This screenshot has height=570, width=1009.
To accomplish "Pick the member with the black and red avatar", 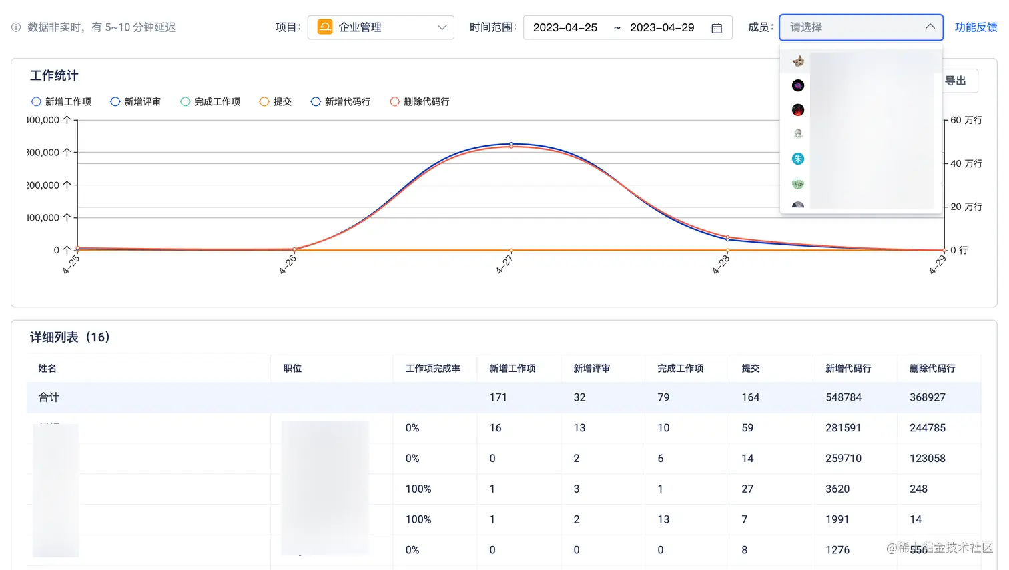I will pos(798,110).
